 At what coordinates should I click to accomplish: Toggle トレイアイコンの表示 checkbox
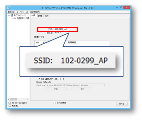point(10,103)
